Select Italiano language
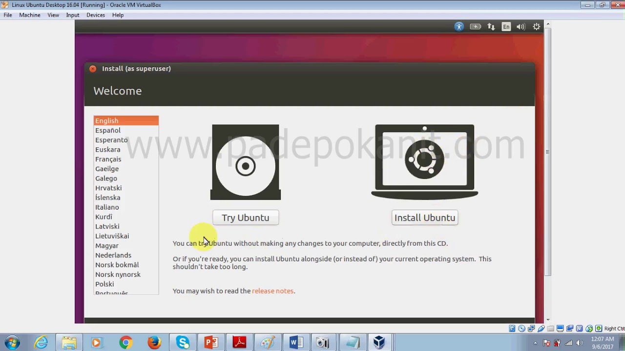The height and width of the screenshot is (351, 625). click(x=126, y=207)
